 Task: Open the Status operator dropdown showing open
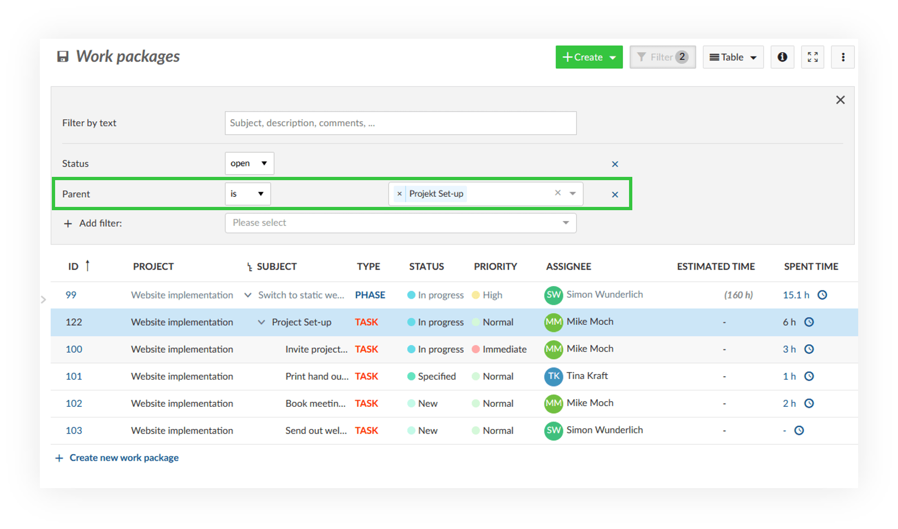(249, 164)
